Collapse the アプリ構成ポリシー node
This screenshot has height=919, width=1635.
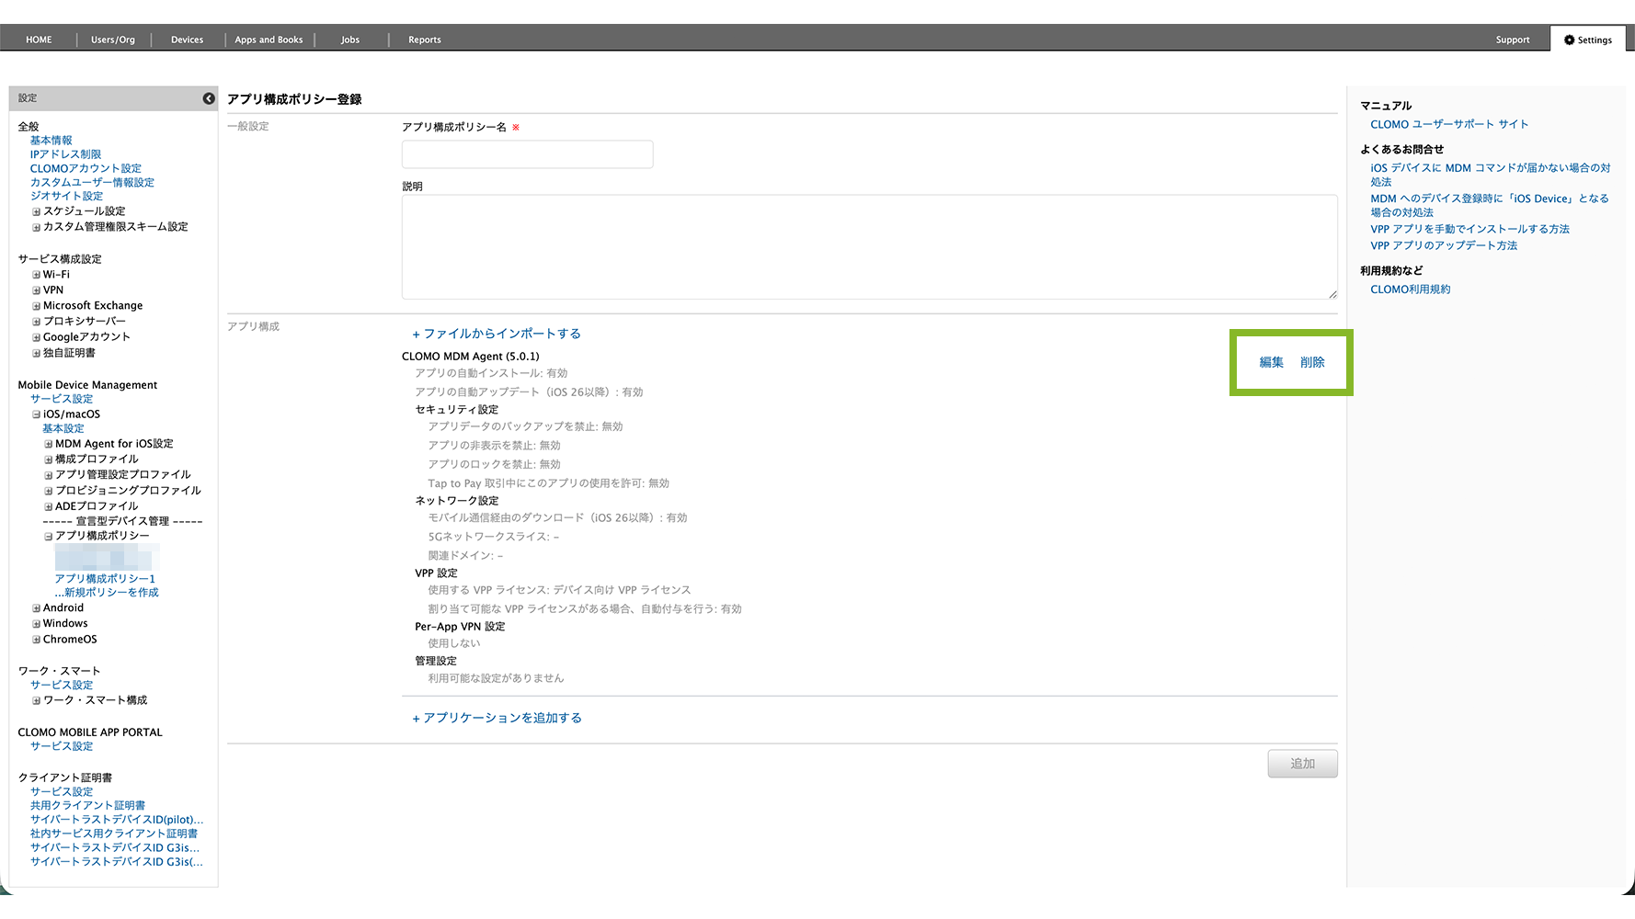(49, 536)
